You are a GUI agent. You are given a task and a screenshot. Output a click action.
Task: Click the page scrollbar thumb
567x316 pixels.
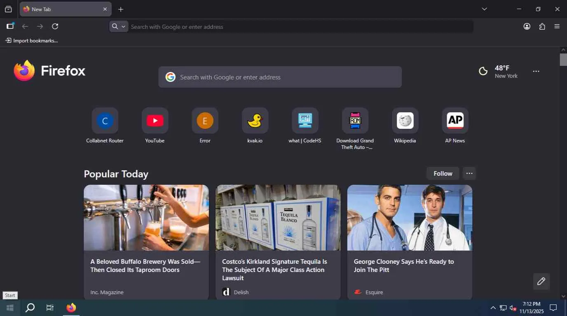563,59
